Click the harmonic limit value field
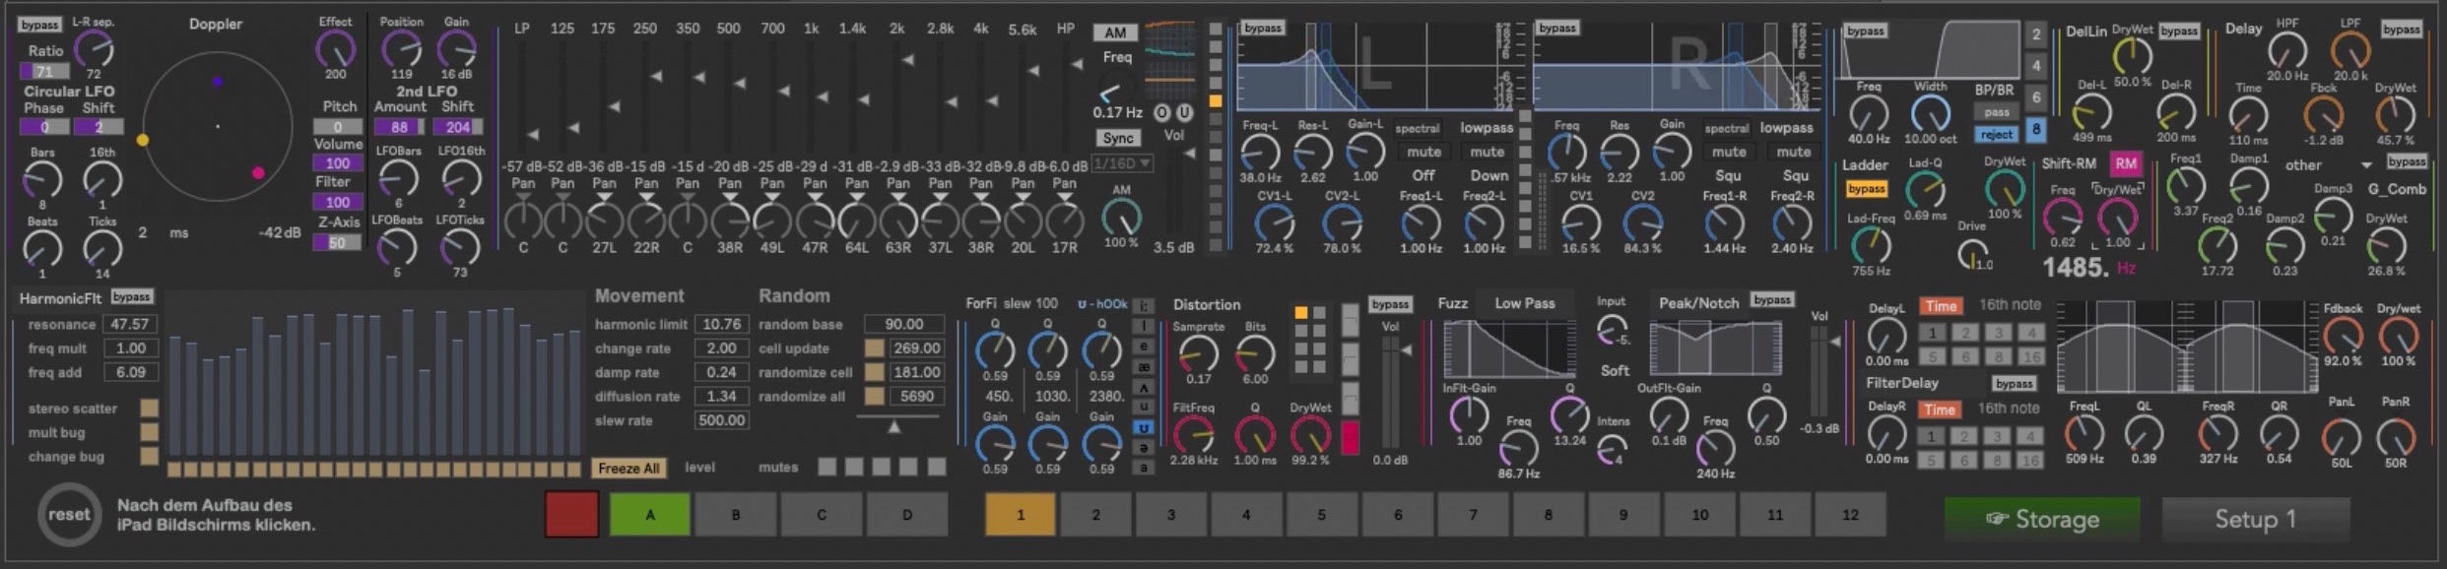The width and height of the screenshot is (2447, 569). (721, 324)
